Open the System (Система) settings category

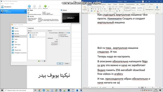point(19,31)
